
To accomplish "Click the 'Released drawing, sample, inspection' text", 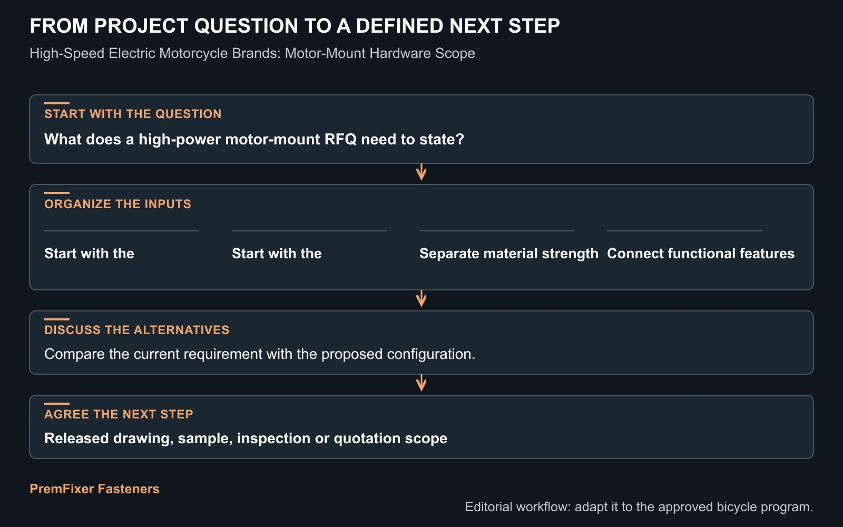I will point(246,438).
